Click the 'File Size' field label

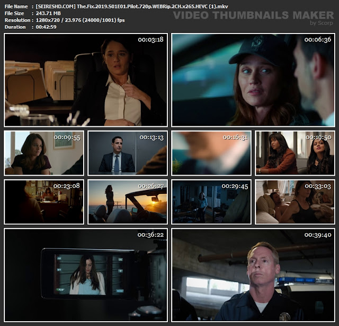[x=14, y=13]
